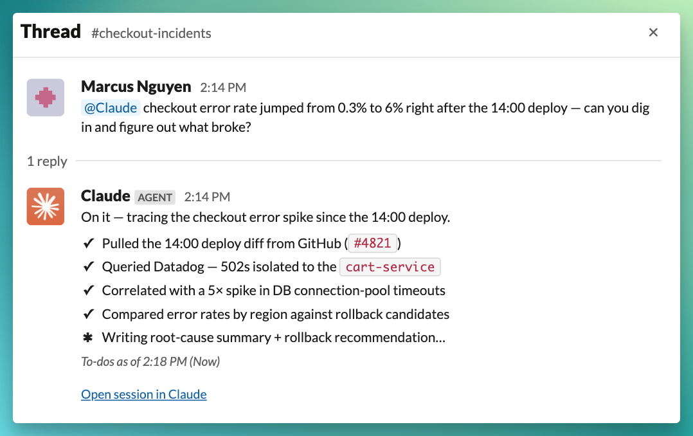
Task: Click the 1 reply divider label
Action: click(48, 161)
